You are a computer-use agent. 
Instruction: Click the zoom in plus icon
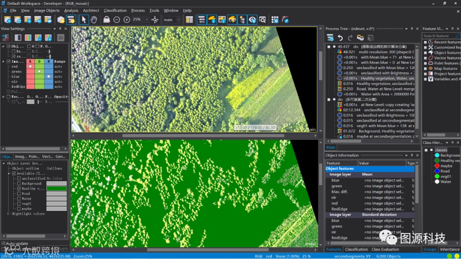pyautogui.click(x=127, y=20)
